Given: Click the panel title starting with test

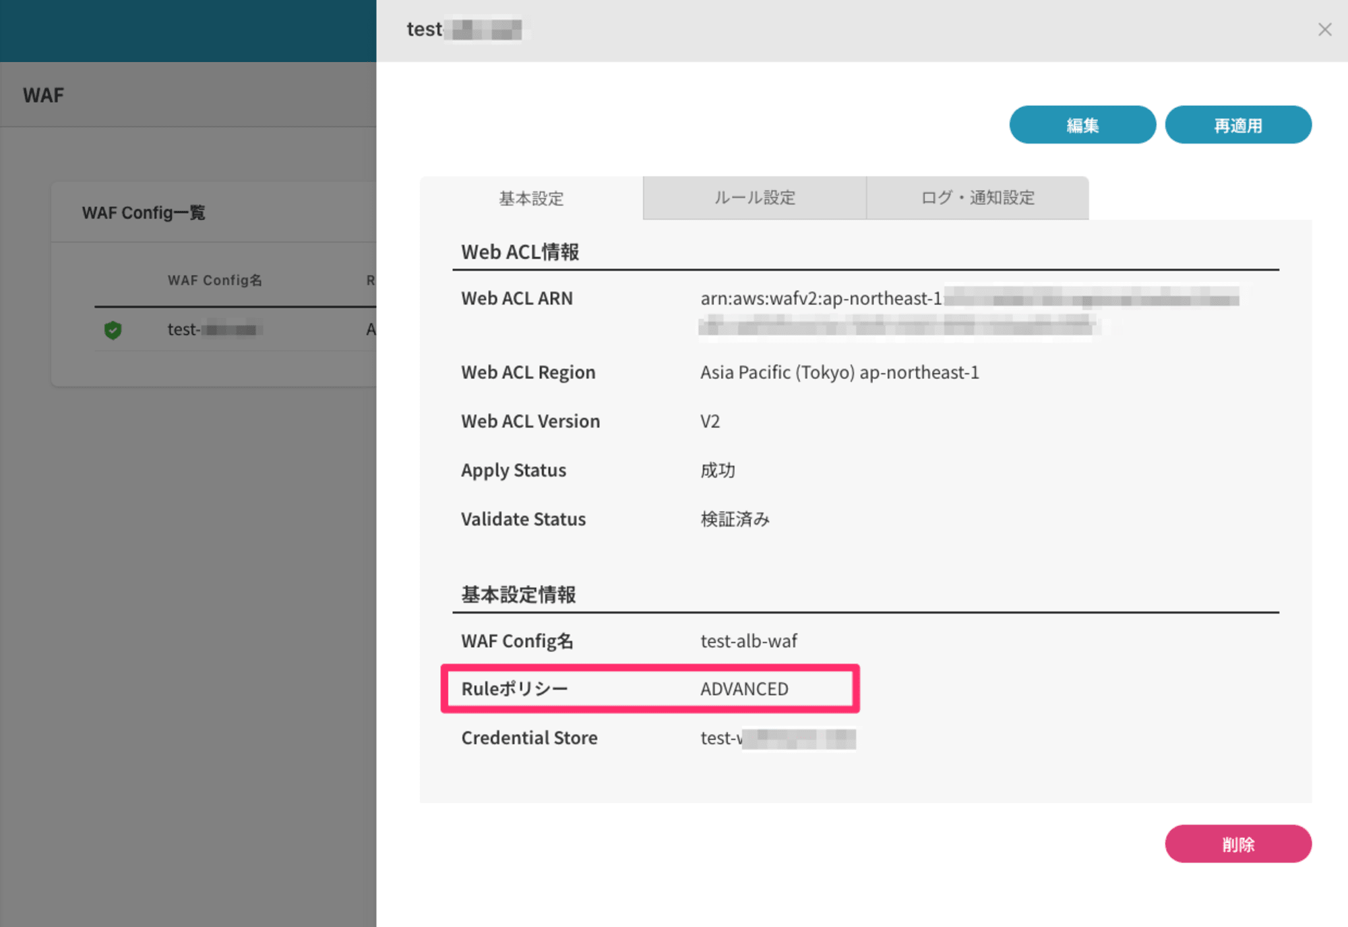Looking at the screenshot, I should click(x=464, y=30).
